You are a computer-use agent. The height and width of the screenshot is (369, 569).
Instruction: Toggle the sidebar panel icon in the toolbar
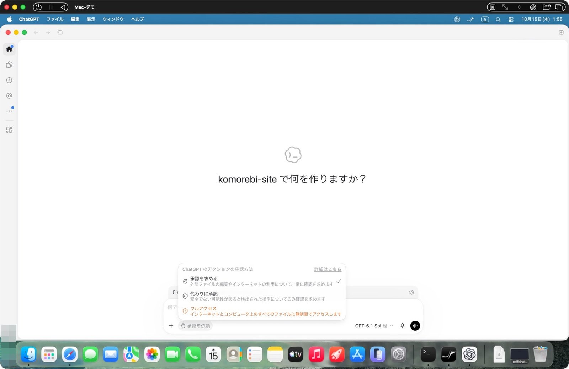click(x=60, y=32)
